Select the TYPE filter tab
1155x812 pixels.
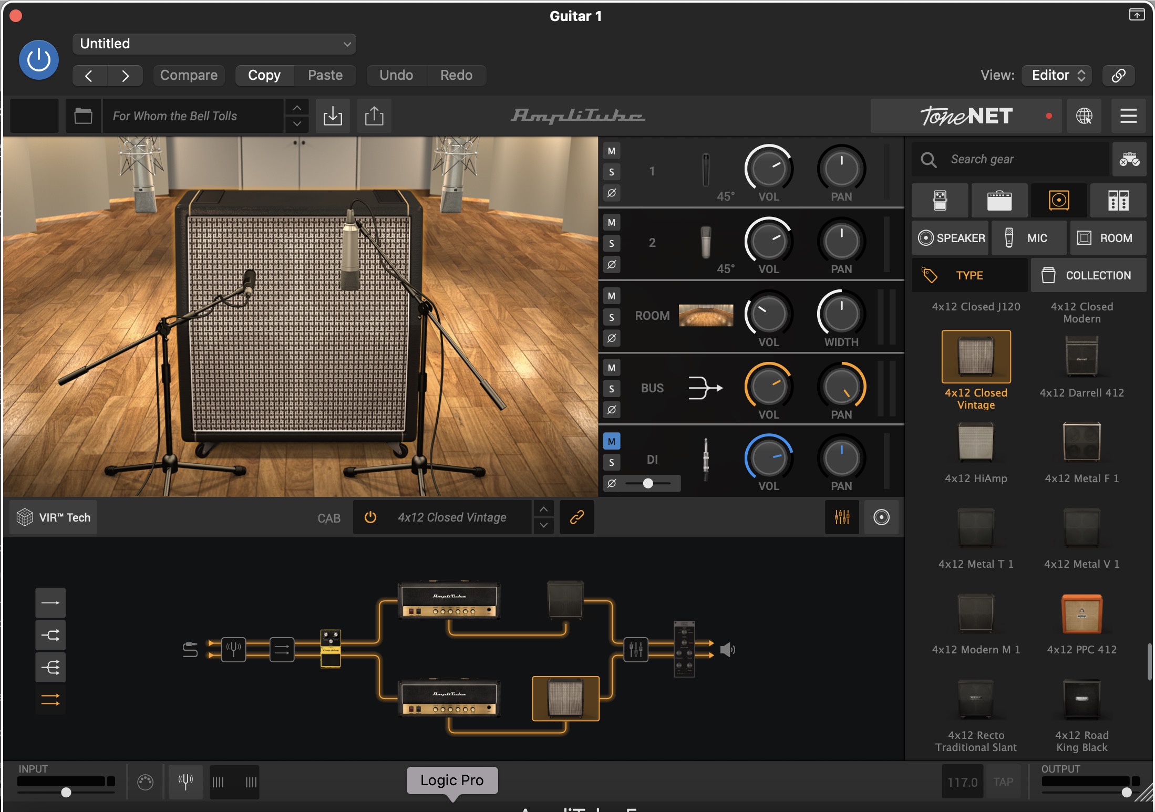click(x=970, y=275)
